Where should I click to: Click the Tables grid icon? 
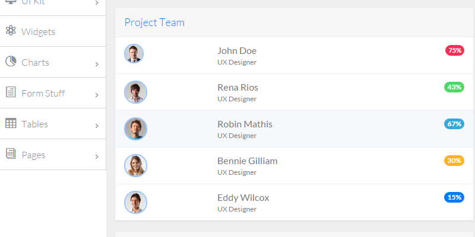10,123
